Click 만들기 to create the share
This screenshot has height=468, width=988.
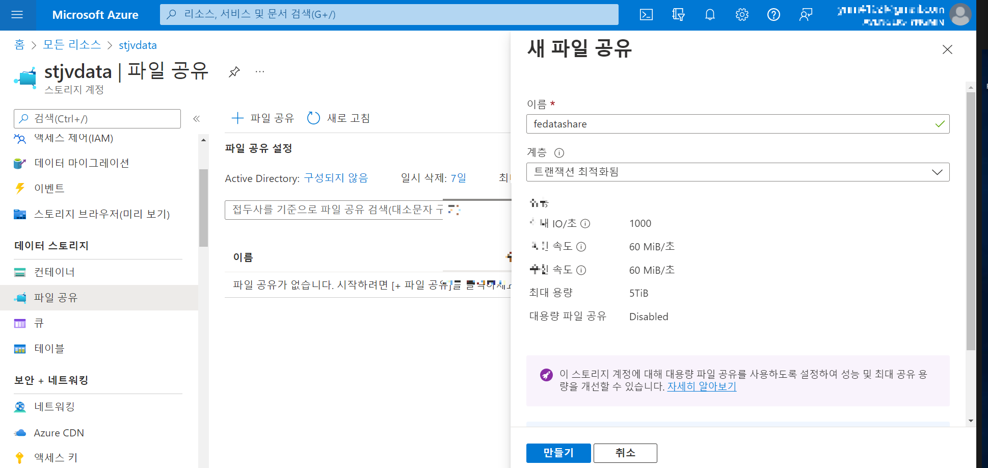pos(558,453)
